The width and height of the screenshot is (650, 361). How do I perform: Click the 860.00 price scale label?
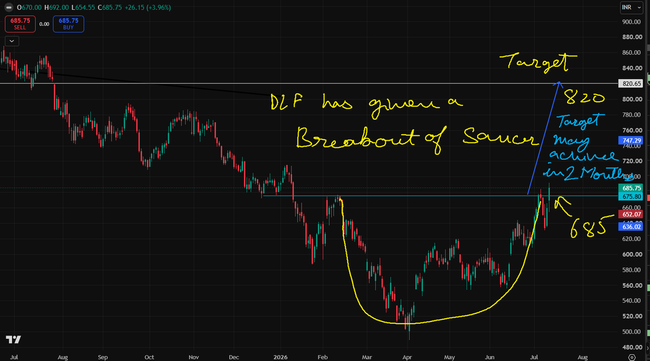coord(631,52)
